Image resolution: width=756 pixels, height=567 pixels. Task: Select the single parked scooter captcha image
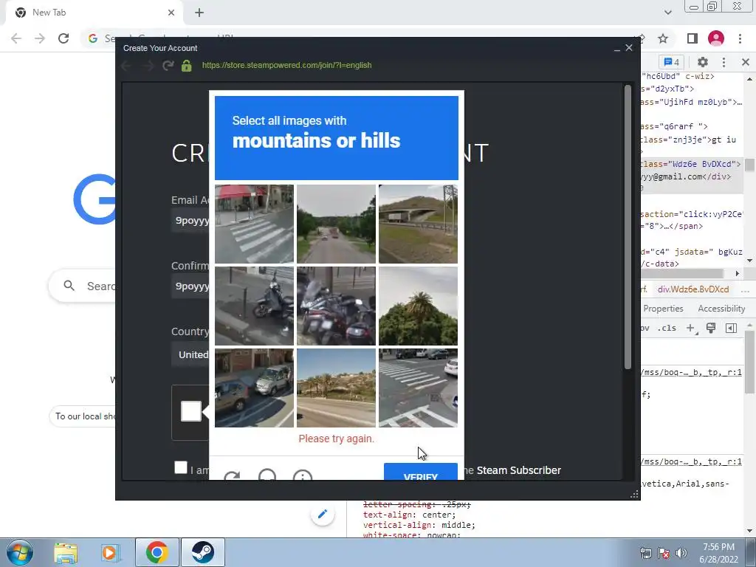click(254, 306)
